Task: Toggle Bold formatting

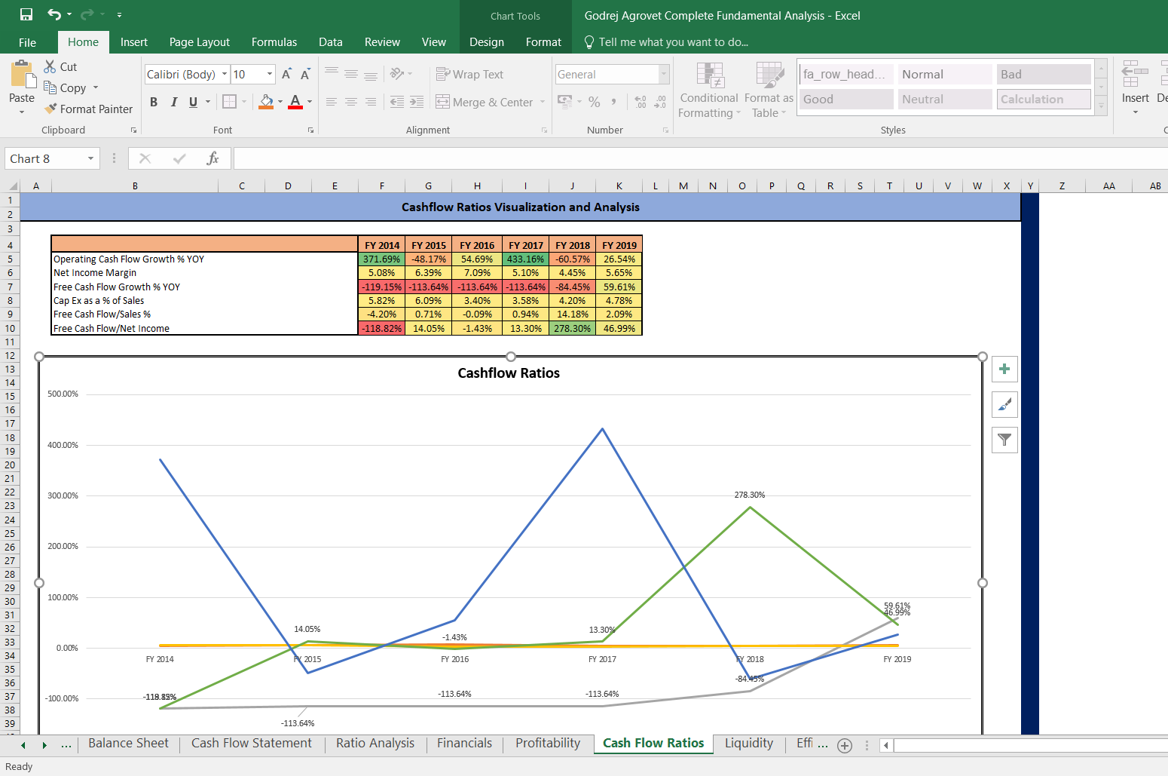Action: (154, 102)
